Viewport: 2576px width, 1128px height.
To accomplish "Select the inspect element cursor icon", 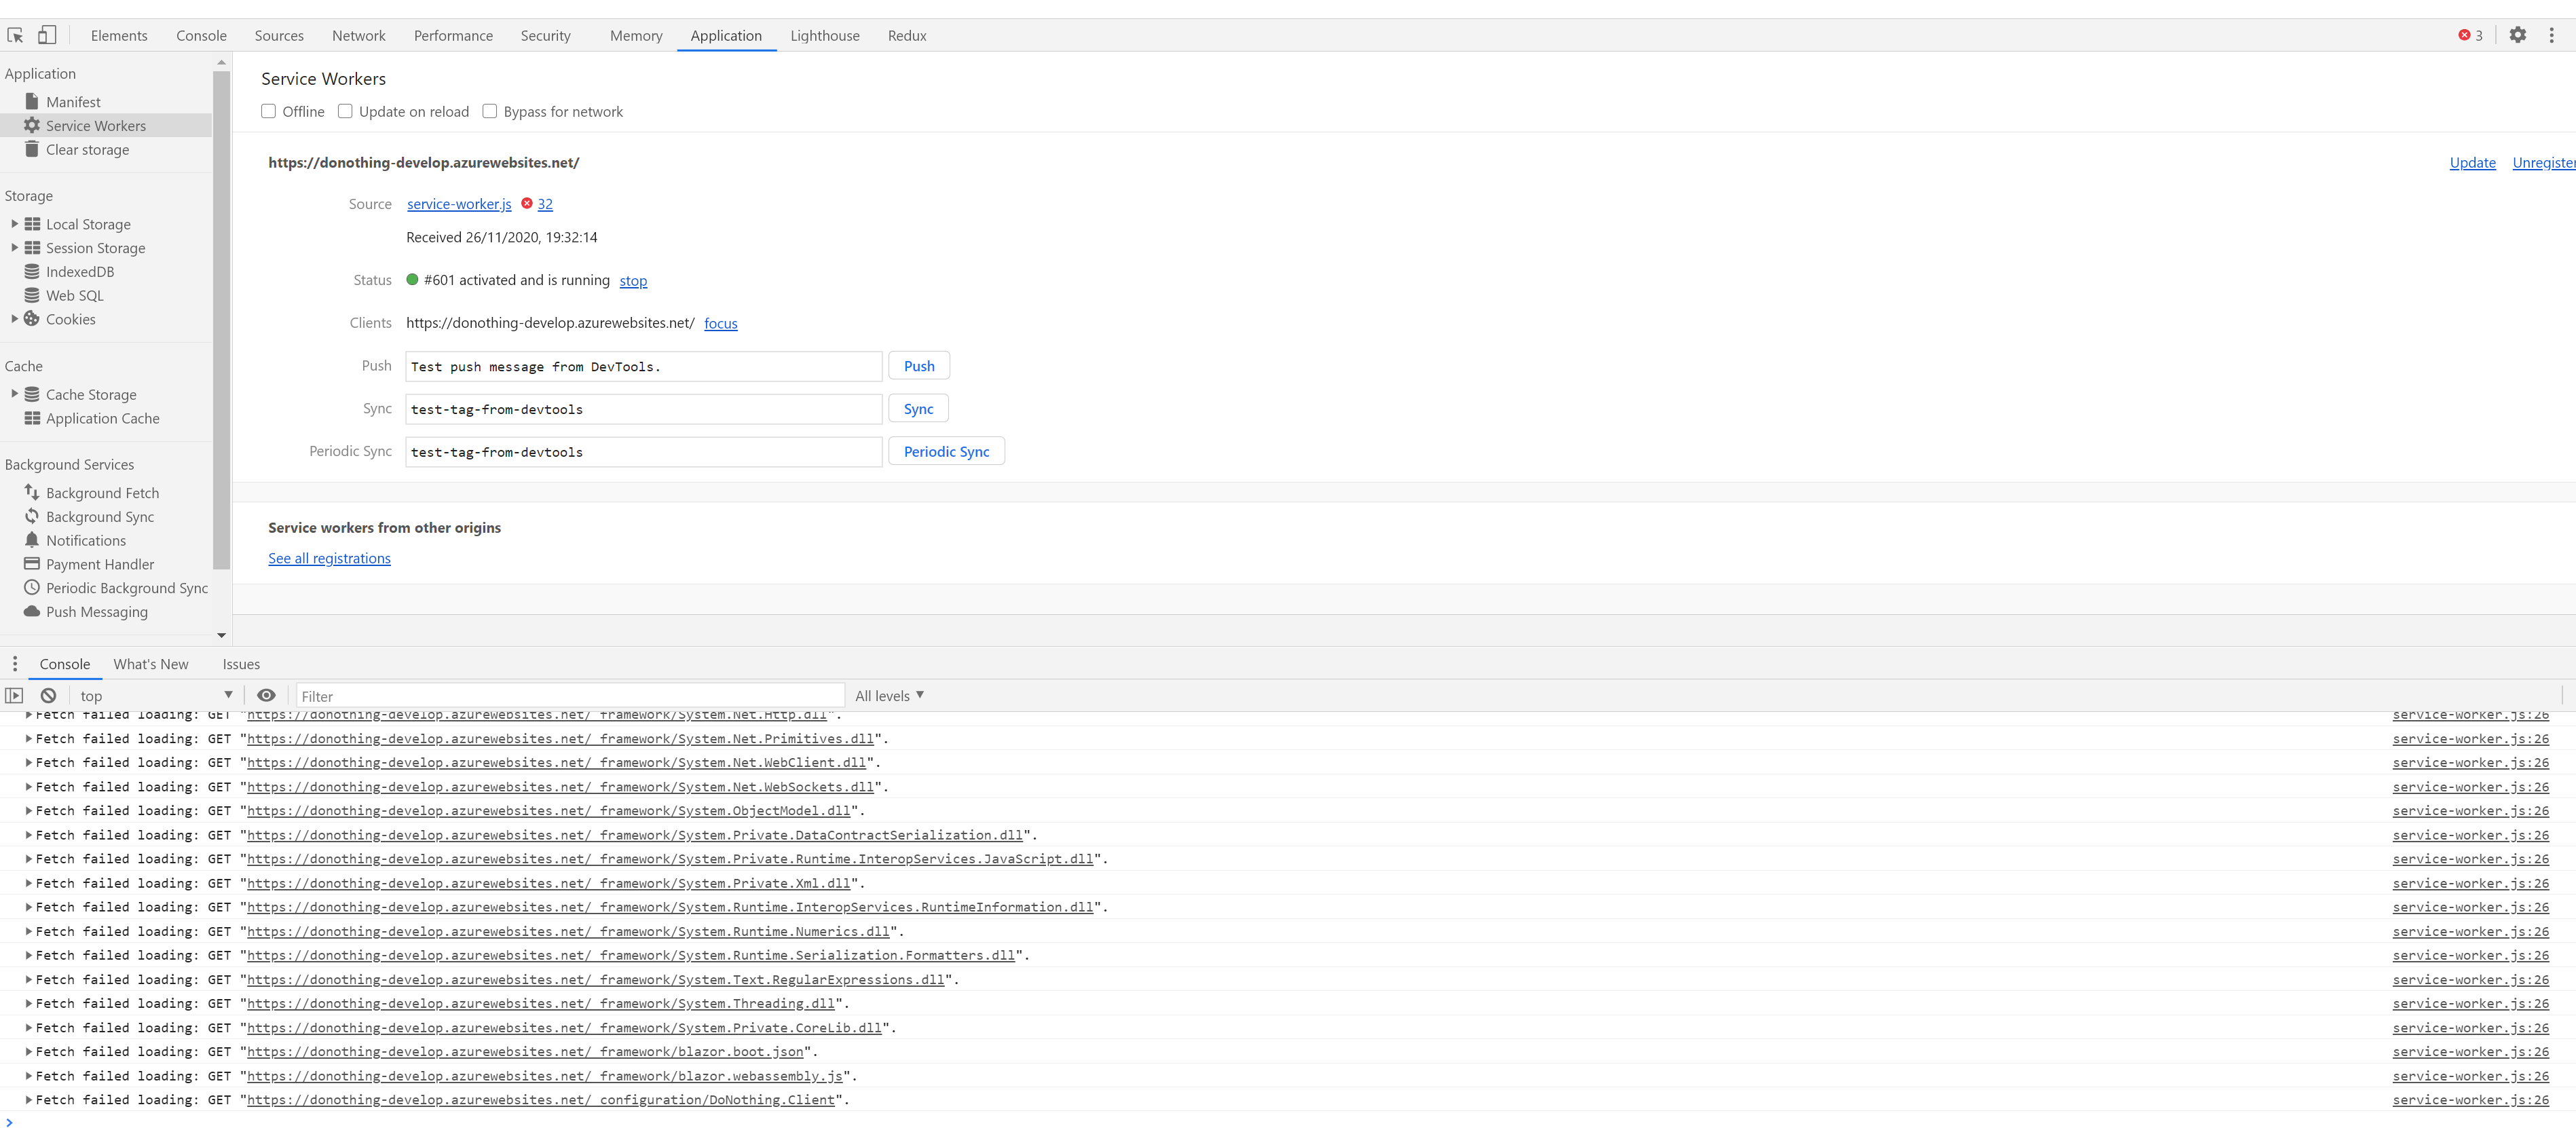I will coord(14,34).
